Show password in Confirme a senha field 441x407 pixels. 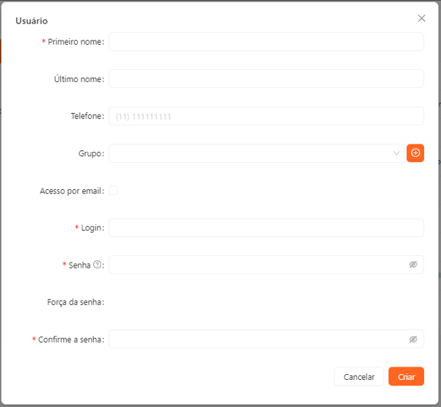point(413,340)
